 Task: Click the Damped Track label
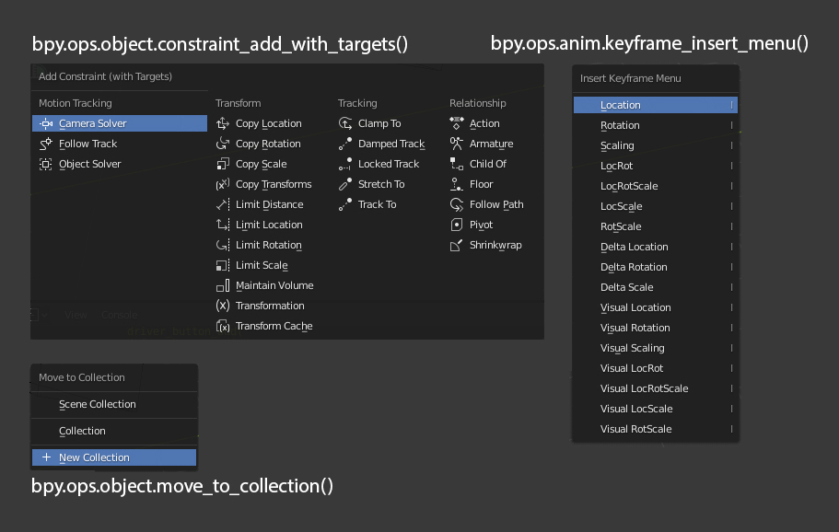(x=391, y=144)
